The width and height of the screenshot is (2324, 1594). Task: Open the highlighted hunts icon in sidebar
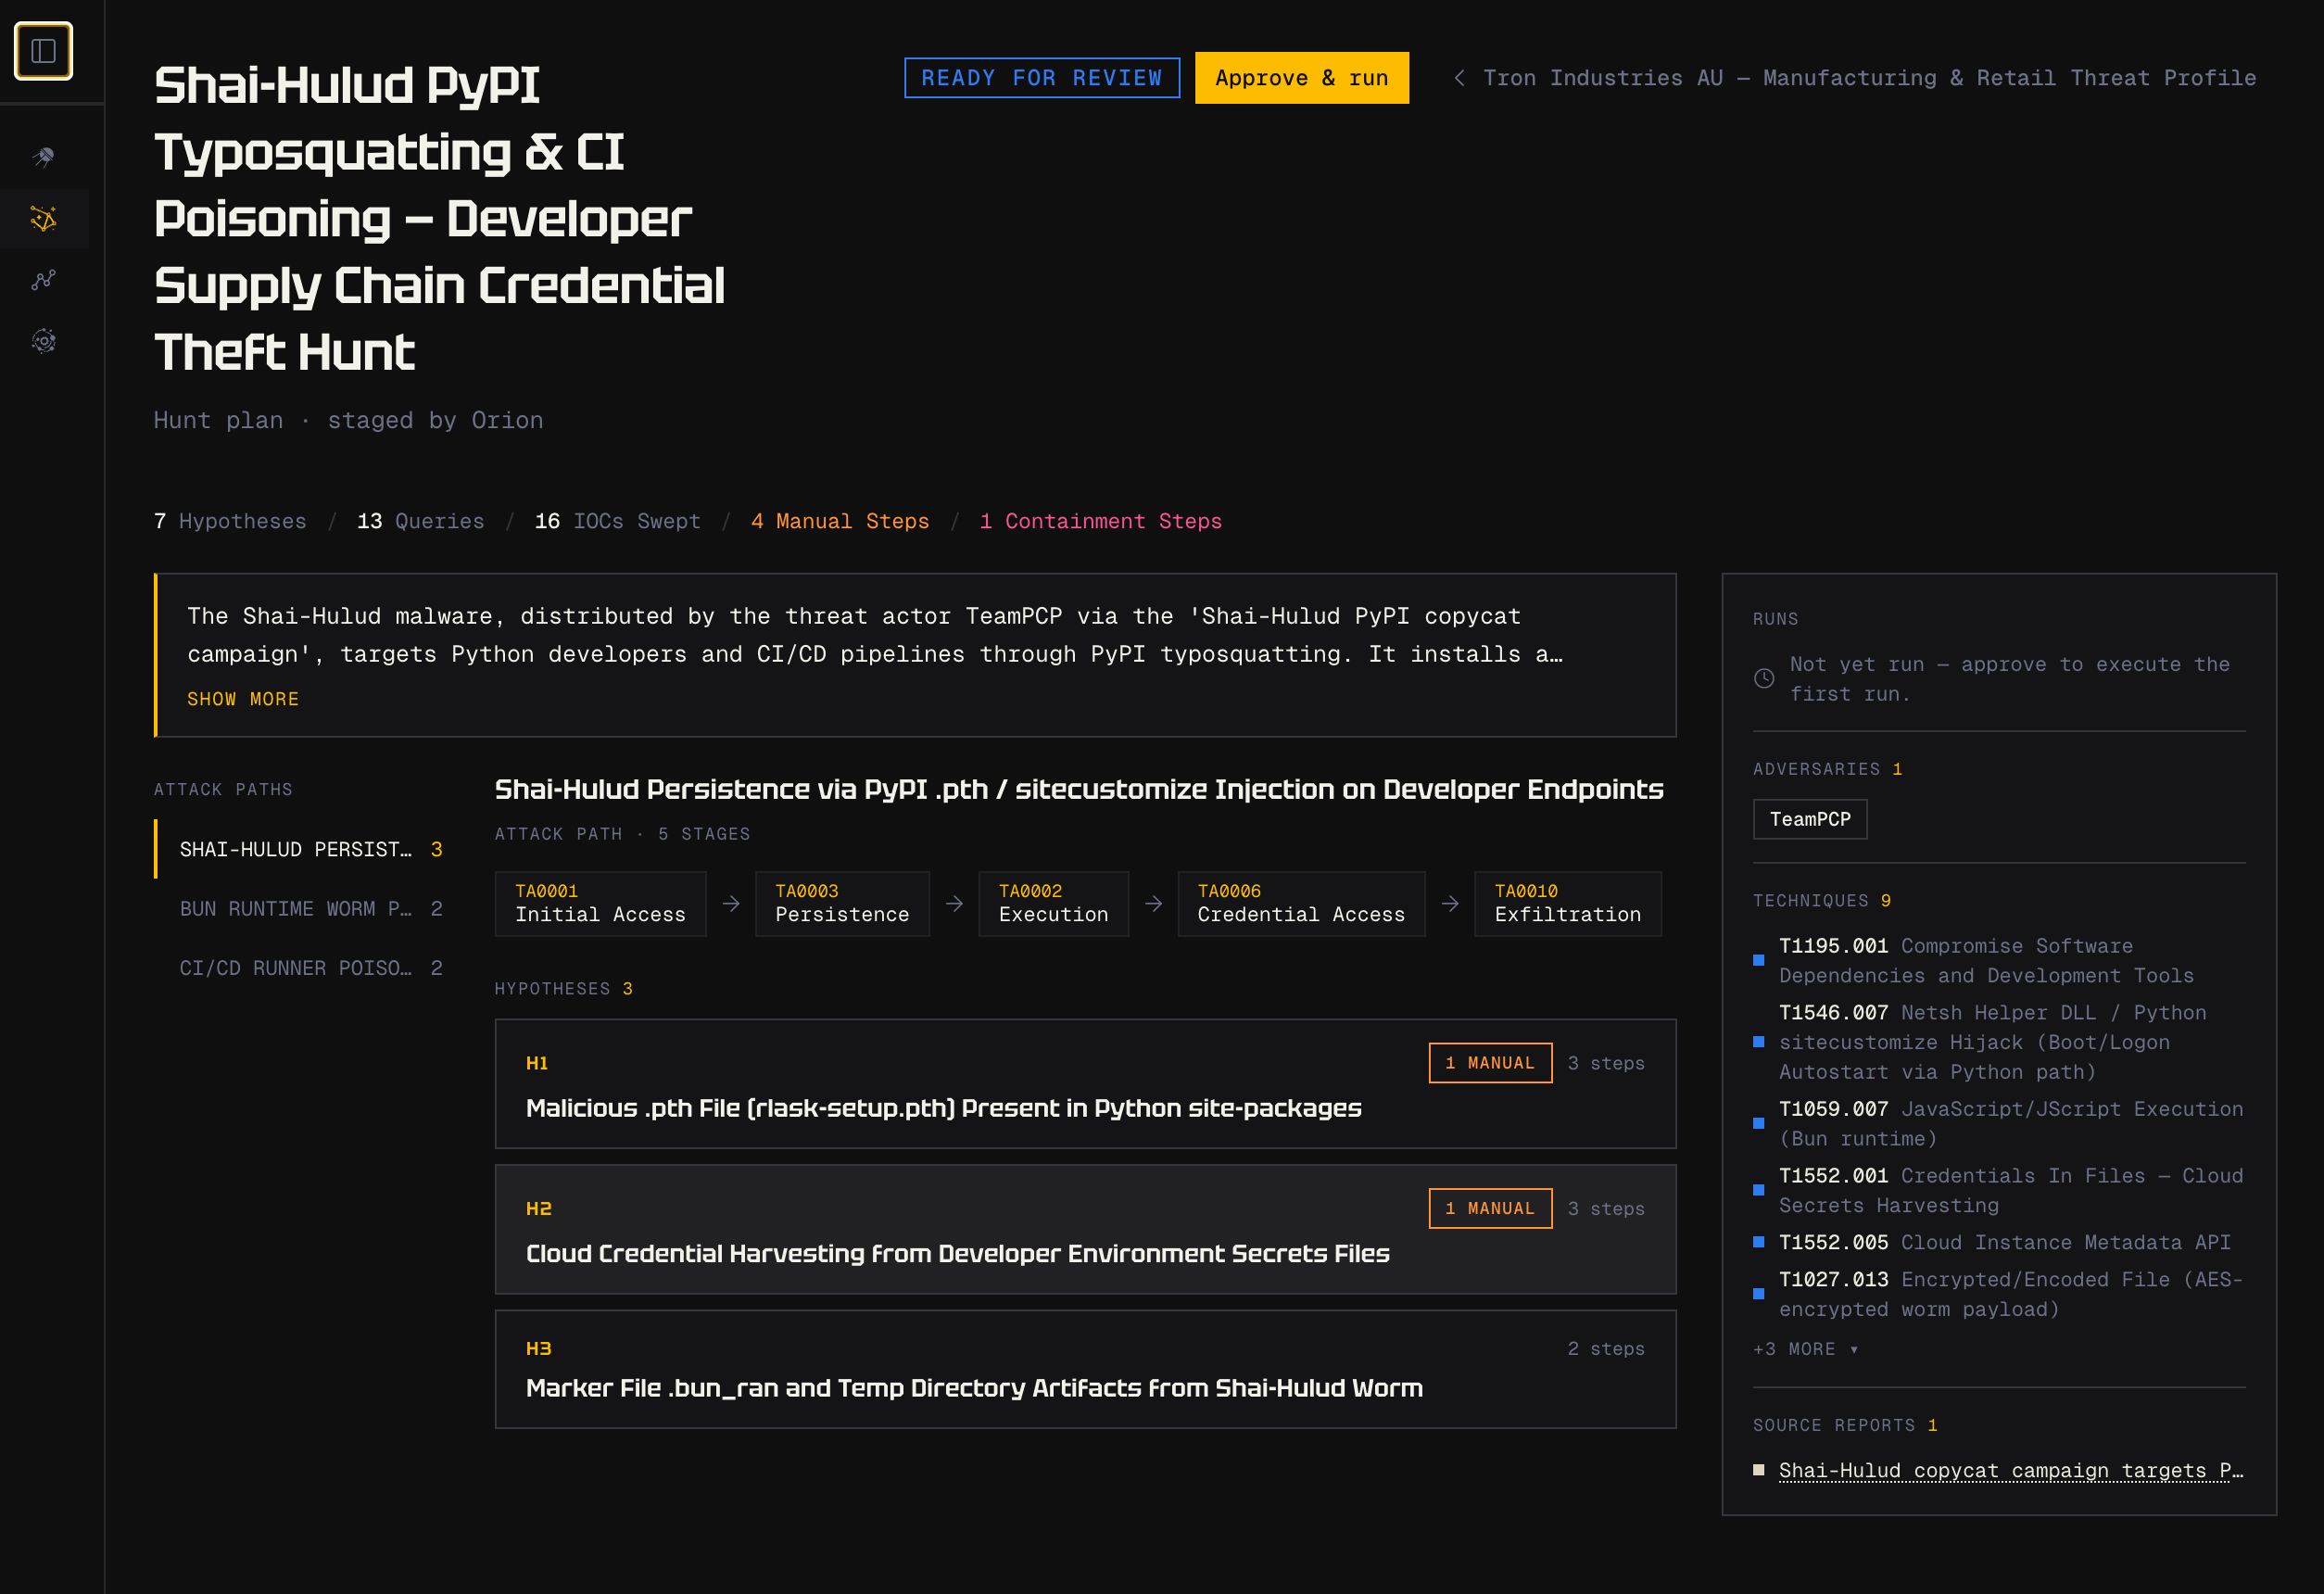[x=43, y=218]
